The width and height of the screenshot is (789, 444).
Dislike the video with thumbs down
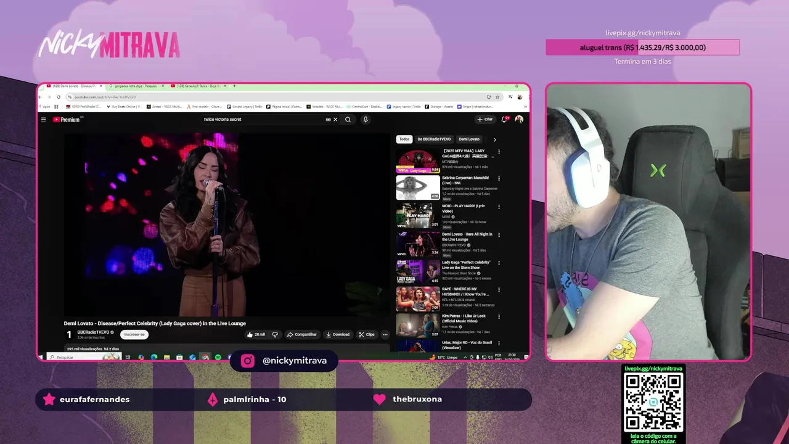pos(275,334)
